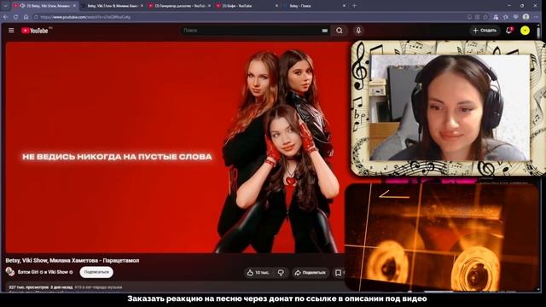Open a new browser tab with plus
This screenshot has width=546, height=307.
pyautogui.click(x=355, y=6)
